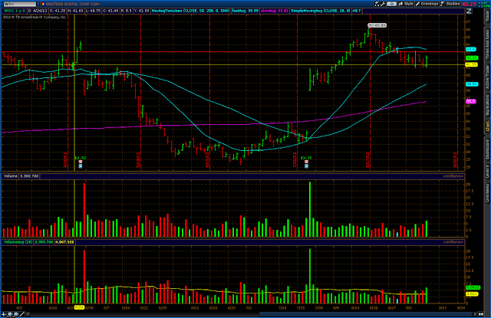491x318 pixels.
Task: Click the WDC 1 y D chart label
Action: (x=15, y=11)
